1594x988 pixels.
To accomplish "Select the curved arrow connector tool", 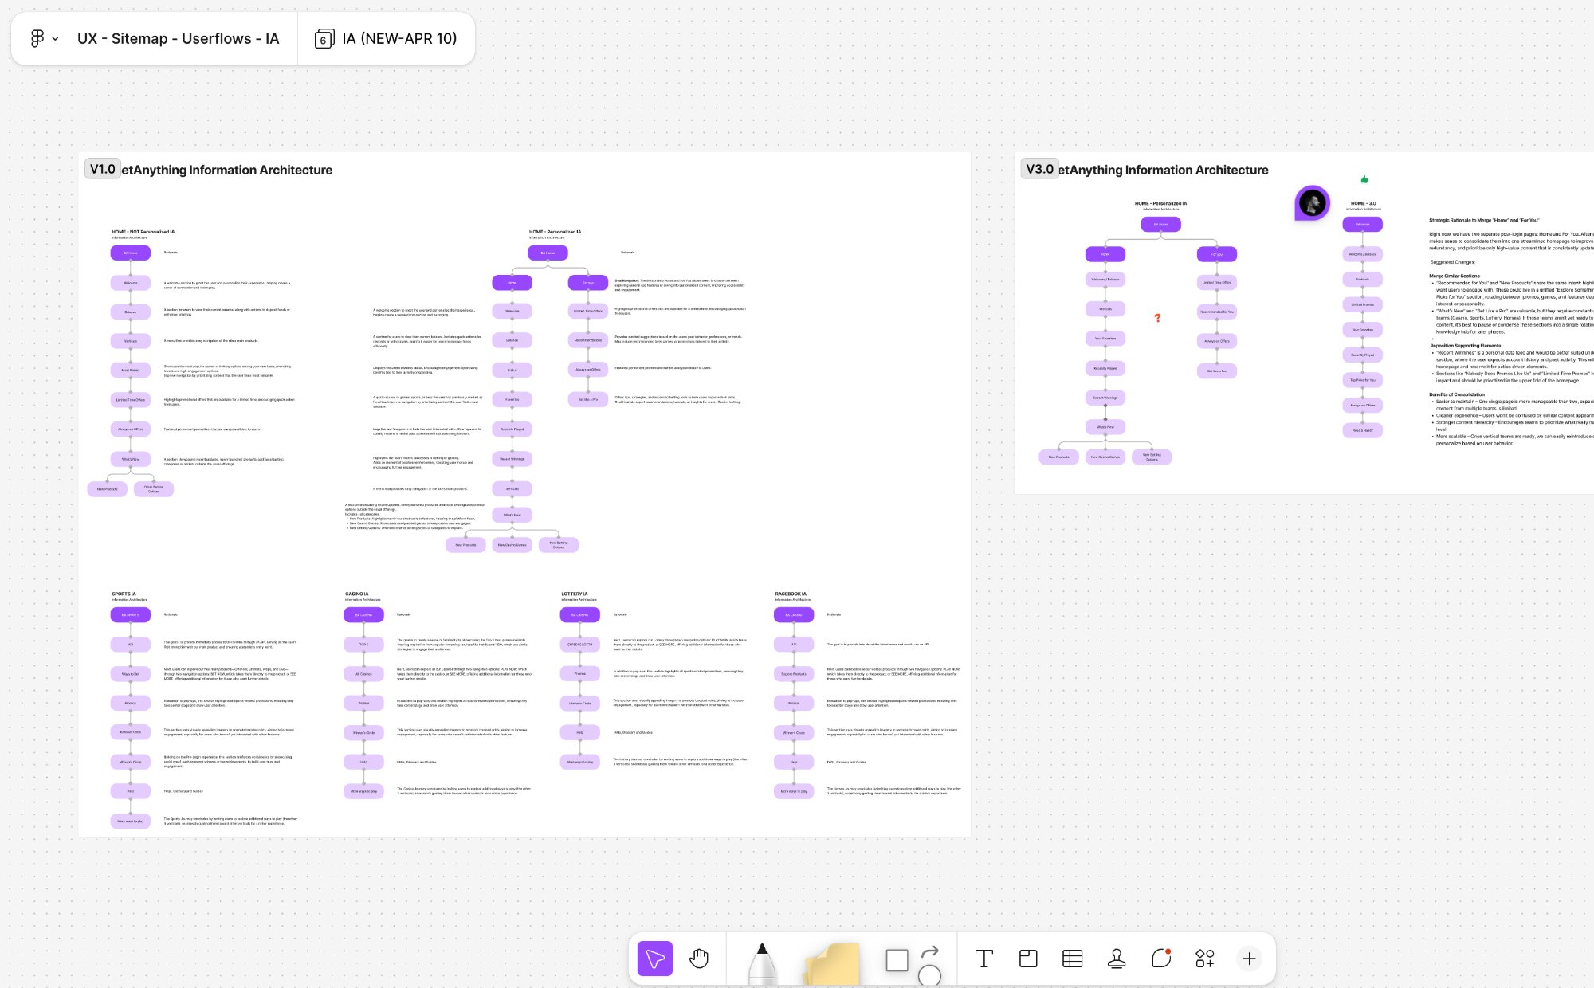I will [x=930, y=951].
